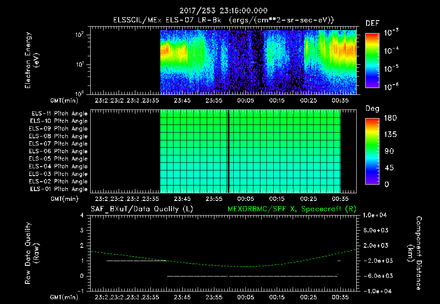The width and height of the screenshot is (440, 304).
Task: Click the DEF label above the color bar
Action: tap(373, 23)
